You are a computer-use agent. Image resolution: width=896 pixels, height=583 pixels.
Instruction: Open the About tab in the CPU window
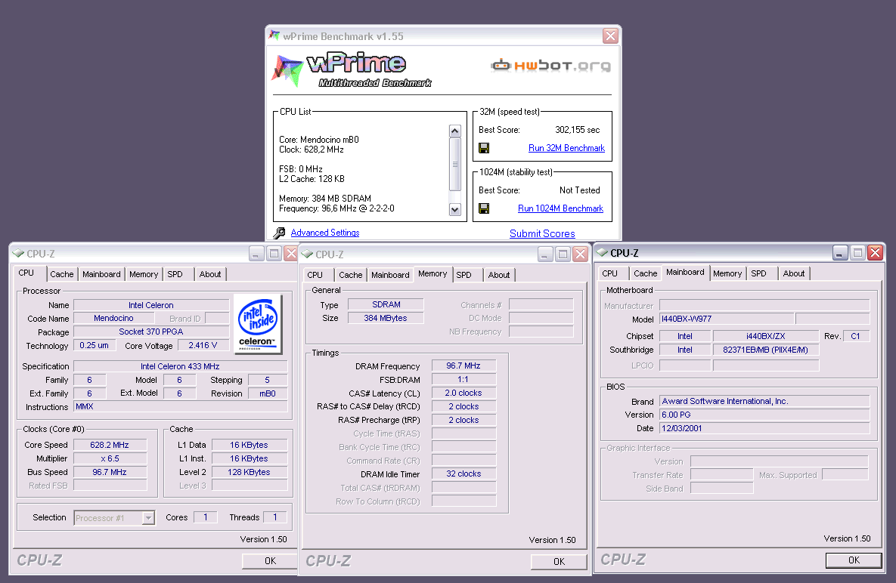click(209, 274)
